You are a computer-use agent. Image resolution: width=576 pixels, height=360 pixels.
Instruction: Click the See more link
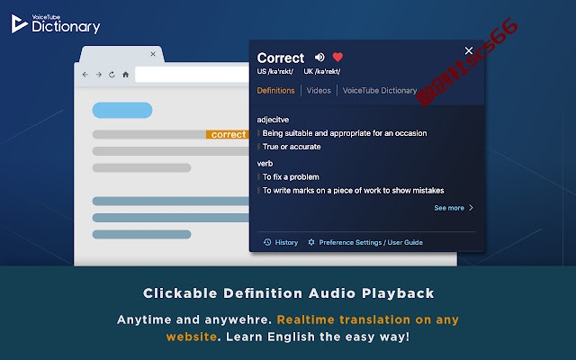coord(449,208)
